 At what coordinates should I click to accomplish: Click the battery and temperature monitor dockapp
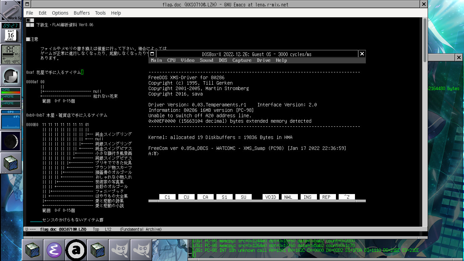click(11, 54)
